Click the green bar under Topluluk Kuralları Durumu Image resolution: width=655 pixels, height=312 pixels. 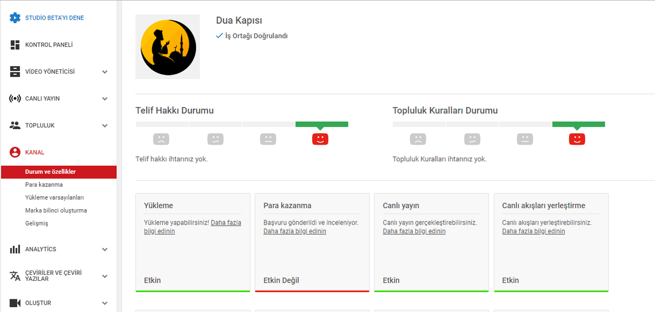[x=579, y=124]
